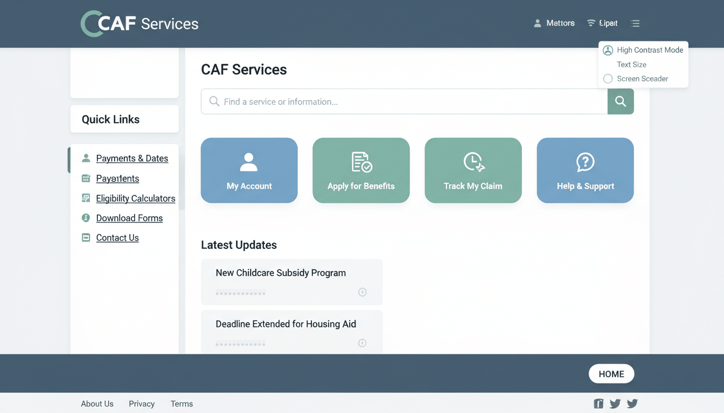Toggle the High Contrast Mode icon
Screen dimensions: 724x413
pos(608,50)
